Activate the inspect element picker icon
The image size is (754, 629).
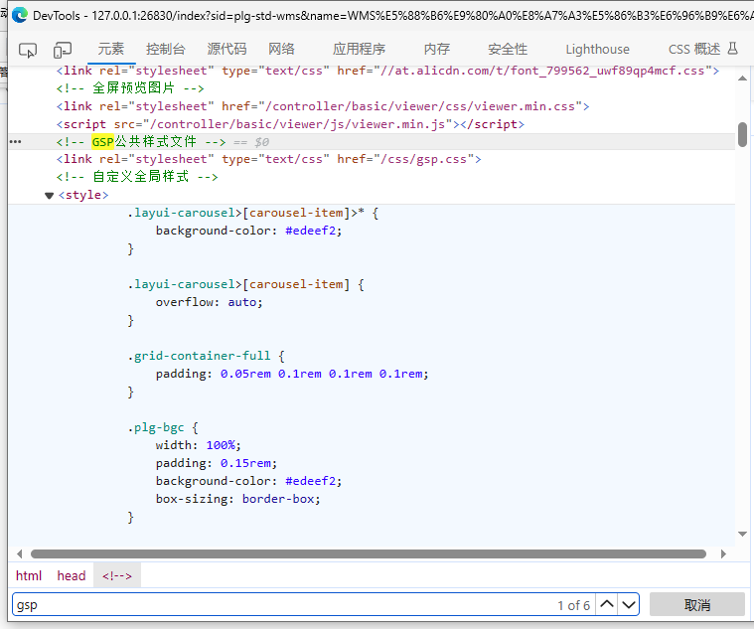pos(28,50)
